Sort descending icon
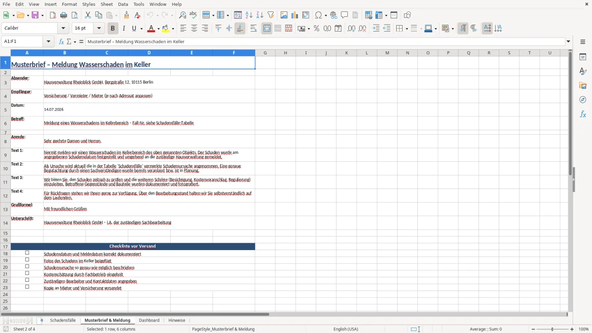This screenshot has height=333, width=592. pos(259,15)
